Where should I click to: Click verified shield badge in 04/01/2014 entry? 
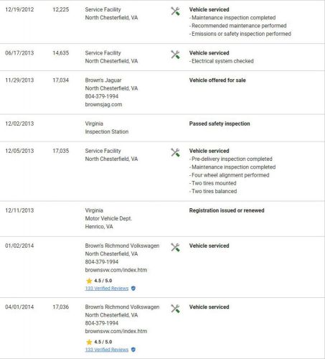(x=133, y=350)
